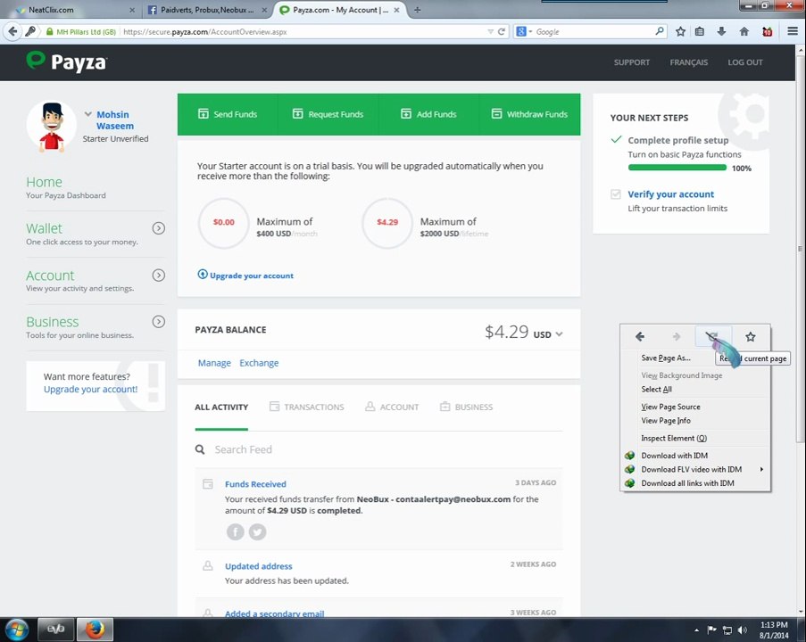Click the Firefox taskbar icon
The height and width of the screenshot is (642, 806).
(x=95, y=630)
